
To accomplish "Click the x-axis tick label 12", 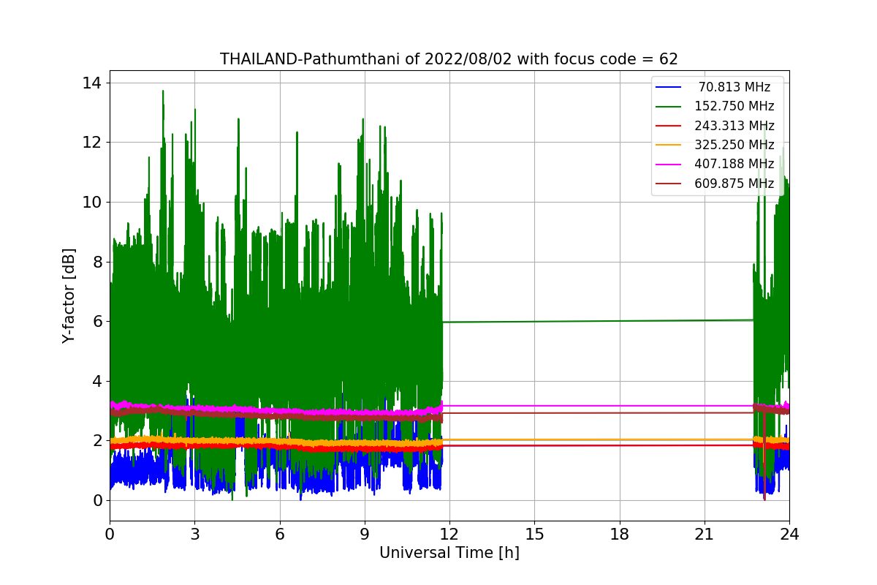I will pyautogui.click(x=449, y=535).
